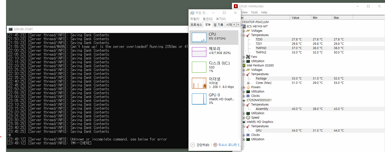
Task: Click the Voltages icon under Intel Pentium G3260
Action: 248,70
